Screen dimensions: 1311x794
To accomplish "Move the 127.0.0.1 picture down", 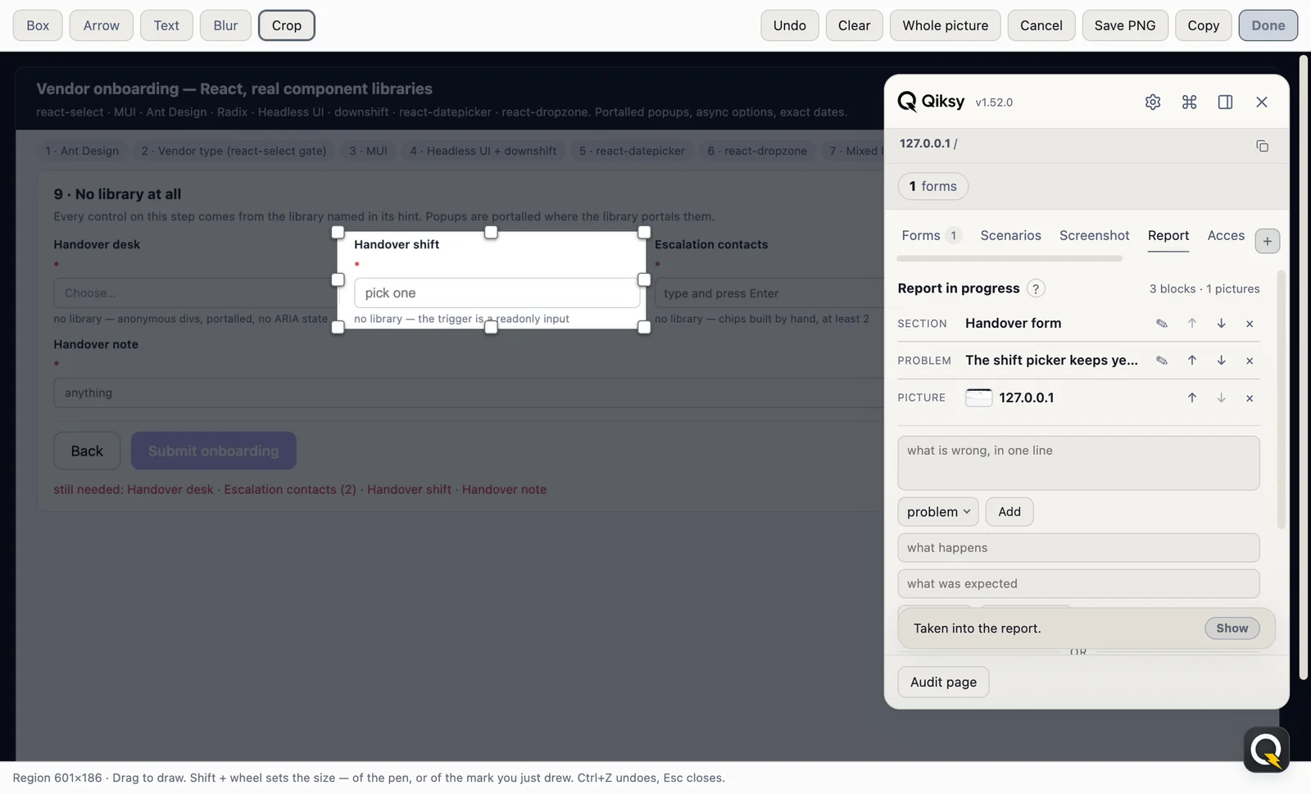I will pos(1221,398).
